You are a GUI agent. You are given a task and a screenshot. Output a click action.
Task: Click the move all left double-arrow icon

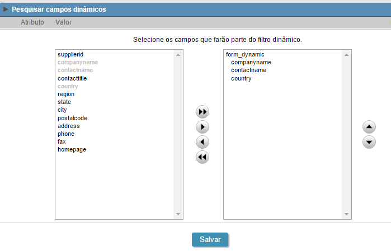tap(202, 157)
